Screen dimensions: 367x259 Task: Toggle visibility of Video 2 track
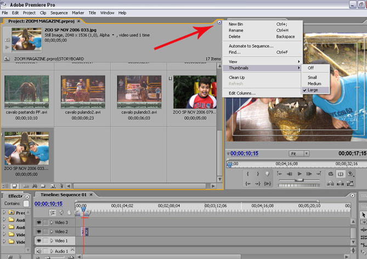point(39,232)
